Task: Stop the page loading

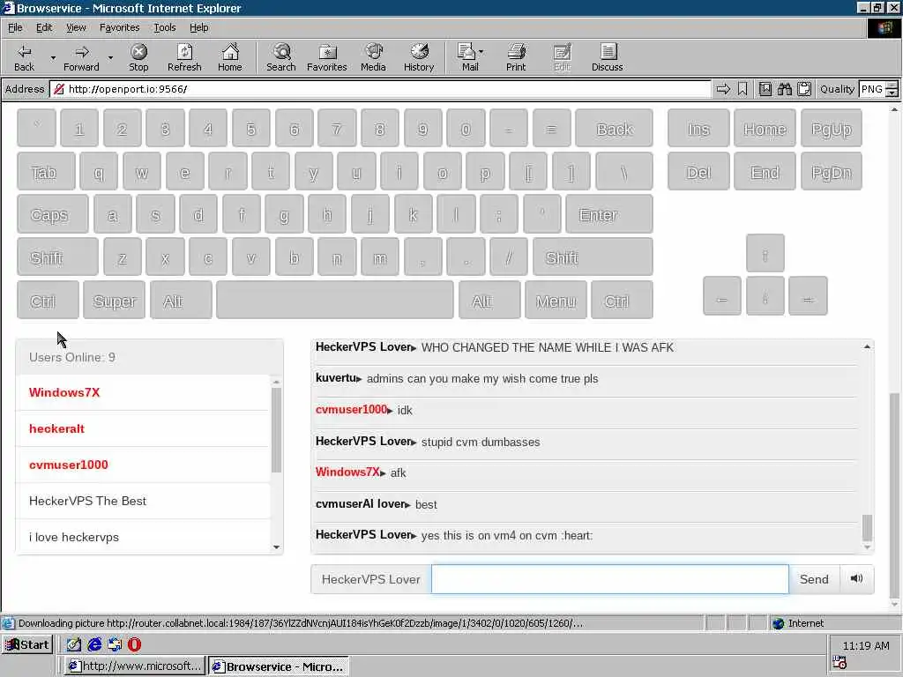Action: coord(138,57)
